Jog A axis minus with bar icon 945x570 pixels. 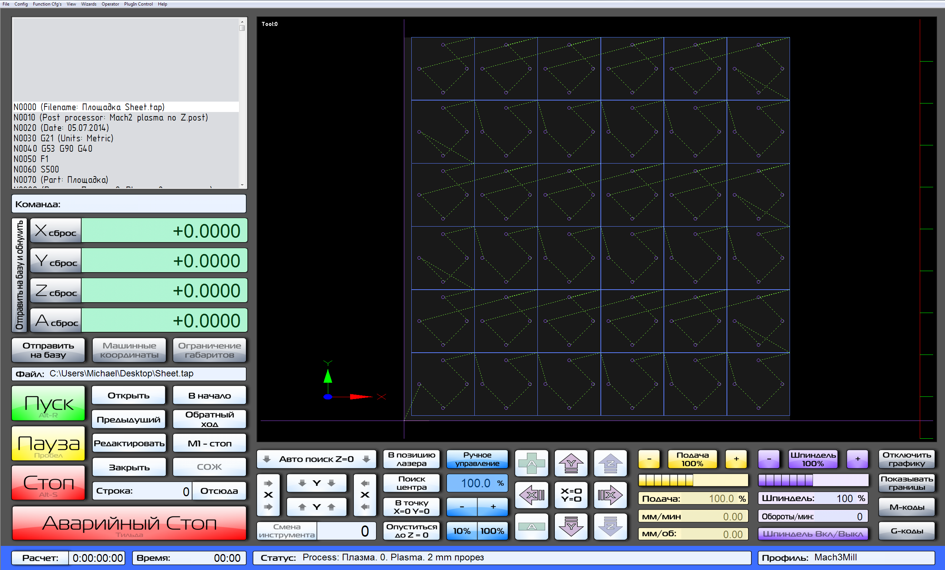tap(531, 526)
